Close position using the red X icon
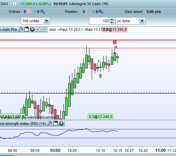The height and width of the screenshot is (156, 176). tap(88, 12)
